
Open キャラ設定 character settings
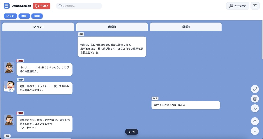(x=238, y=6)
